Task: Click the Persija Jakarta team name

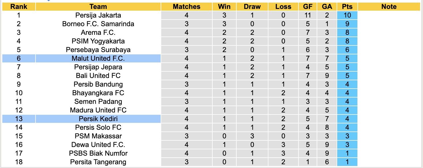Action: [98, 15]
